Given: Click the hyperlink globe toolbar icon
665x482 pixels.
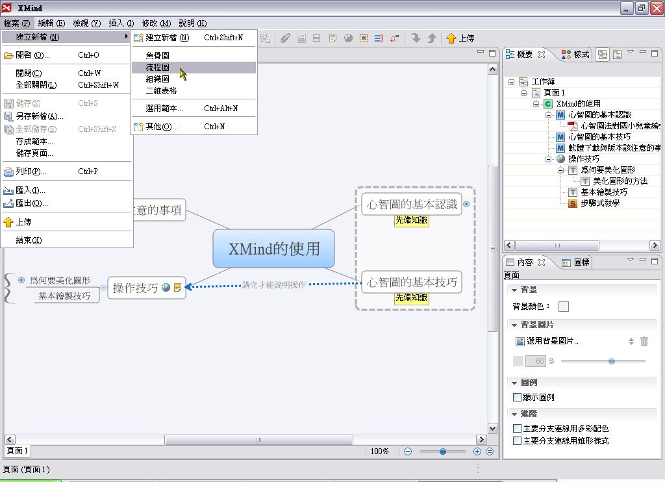Looking at the screenshot, I should 348,38.
